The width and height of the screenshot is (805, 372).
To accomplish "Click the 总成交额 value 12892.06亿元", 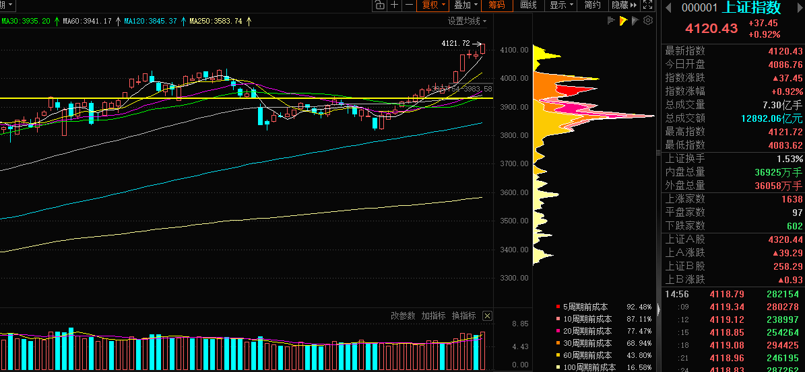I will click(x=771, y=118).
